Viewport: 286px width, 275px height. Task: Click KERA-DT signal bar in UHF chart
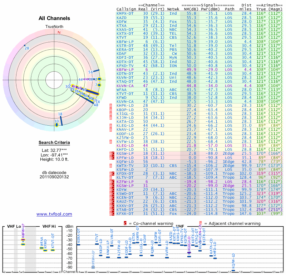(78, 245)
